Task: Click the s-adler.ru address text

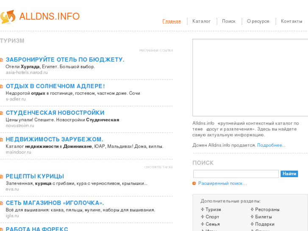Action: (x=16, y=99)
